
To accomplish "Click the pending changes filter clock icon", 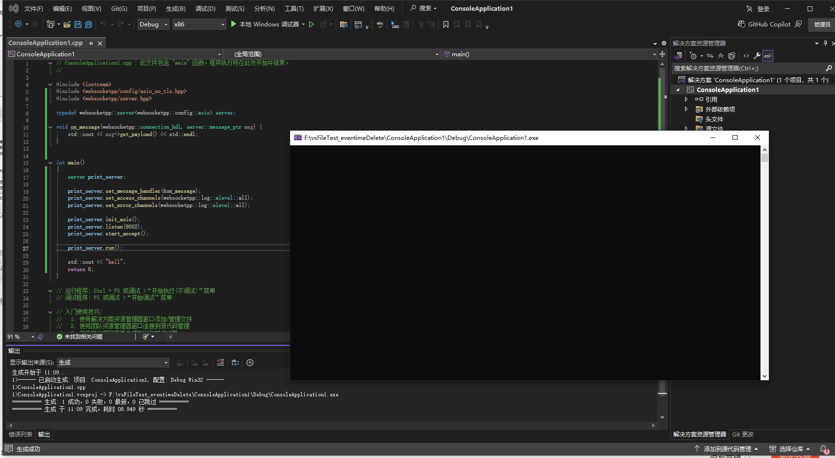I will click(693, 56).
